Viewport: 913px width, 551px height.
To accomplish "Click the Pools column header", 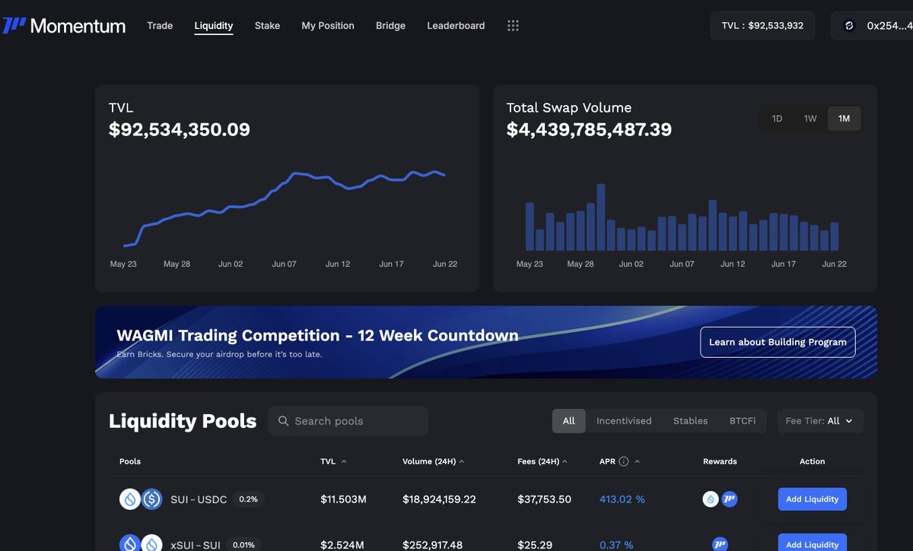I will (x=130, y=461).
